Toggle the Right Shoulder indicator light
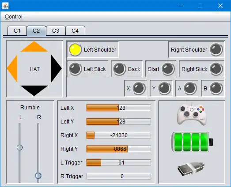The width and height of the screenshot is (231, 187). pyautogui.click(x=216, y=50)
